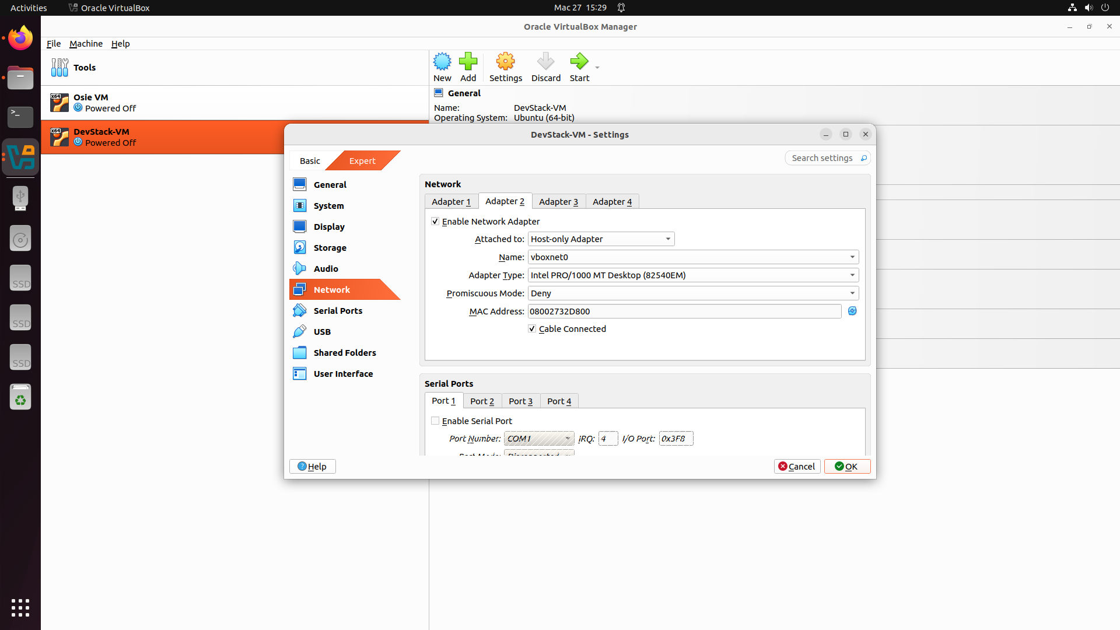Toggle the Enable Network Adapter checkbox
Screen dimensions: 1120x630
[x=435, y=221]
